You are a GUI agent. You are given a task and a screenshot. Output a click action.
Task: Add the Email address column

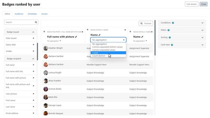(x=33, y=113)
